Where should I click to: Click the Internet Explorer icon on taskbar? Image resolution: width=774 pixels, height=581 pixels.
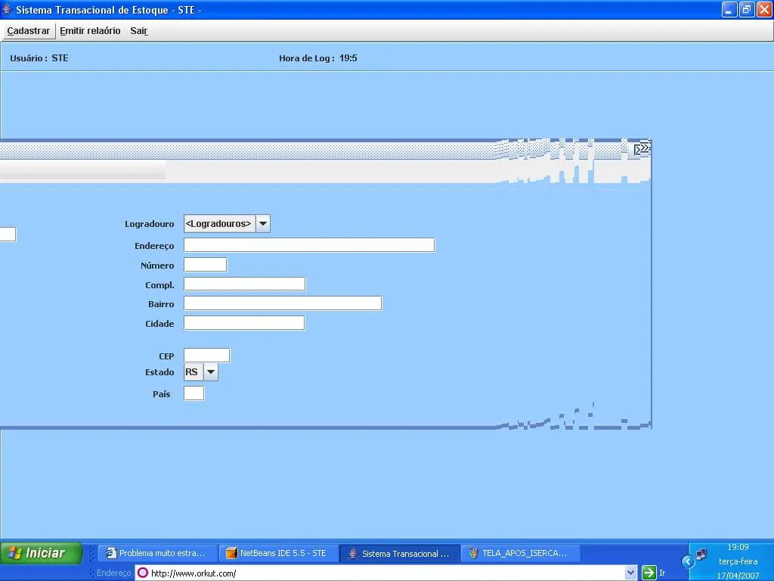(110, 553)
